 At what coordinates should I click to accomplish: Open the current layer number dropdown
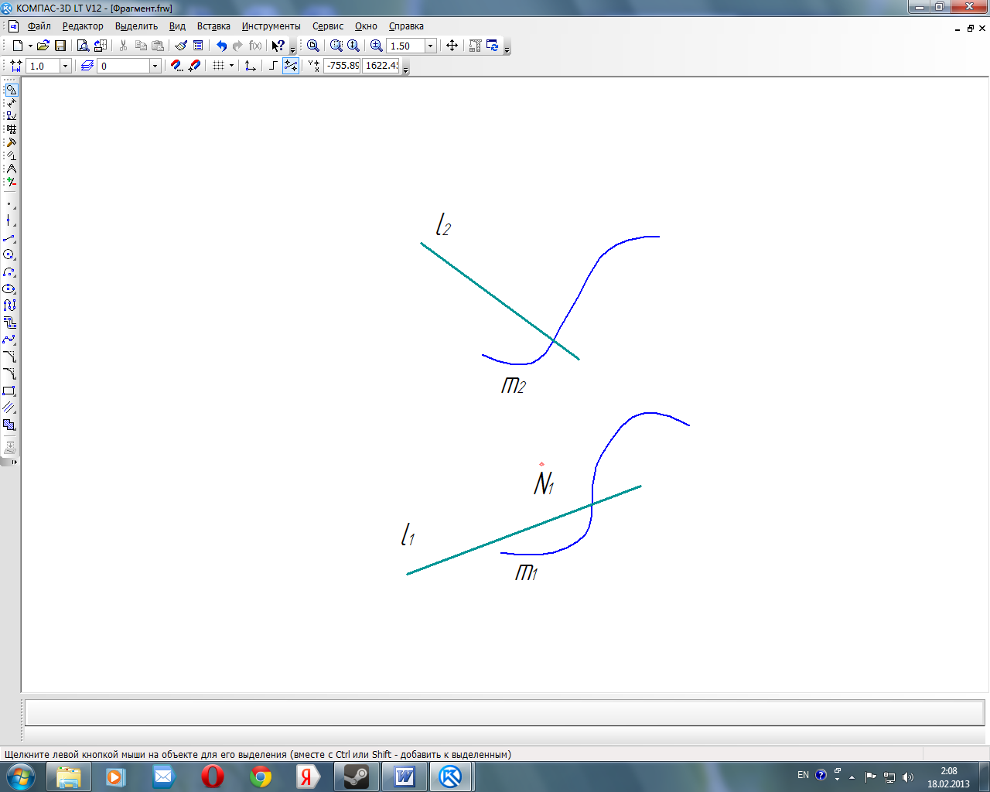[x=155, y=66]
